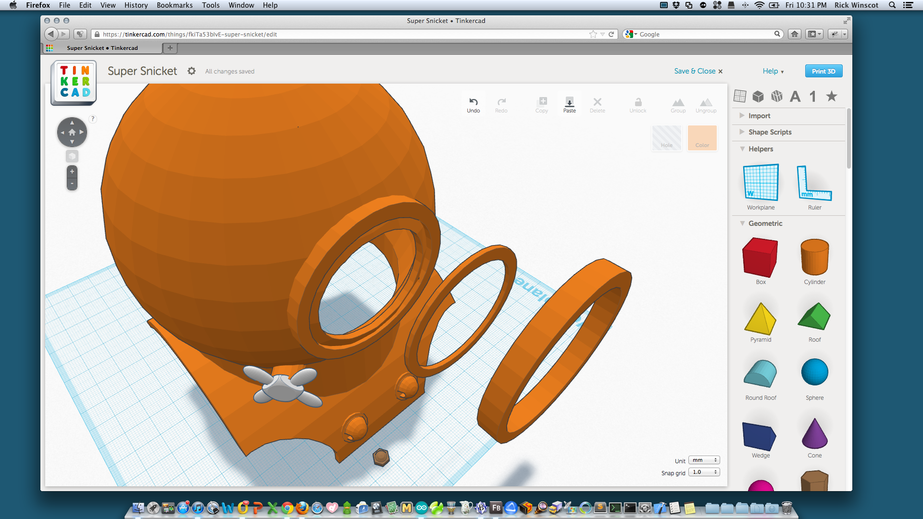Screen dimensions: 923x519
Task: Zoom in with the plus button
Action: click(x=72, y=172)
